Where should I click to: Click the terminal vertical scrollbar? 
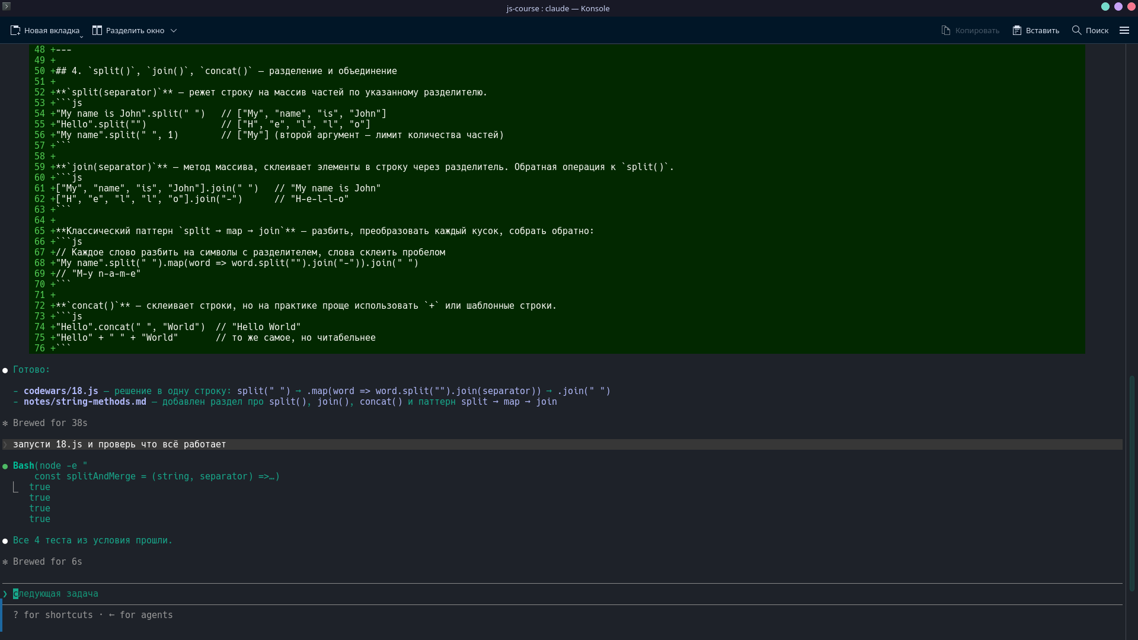[1131, 483]
